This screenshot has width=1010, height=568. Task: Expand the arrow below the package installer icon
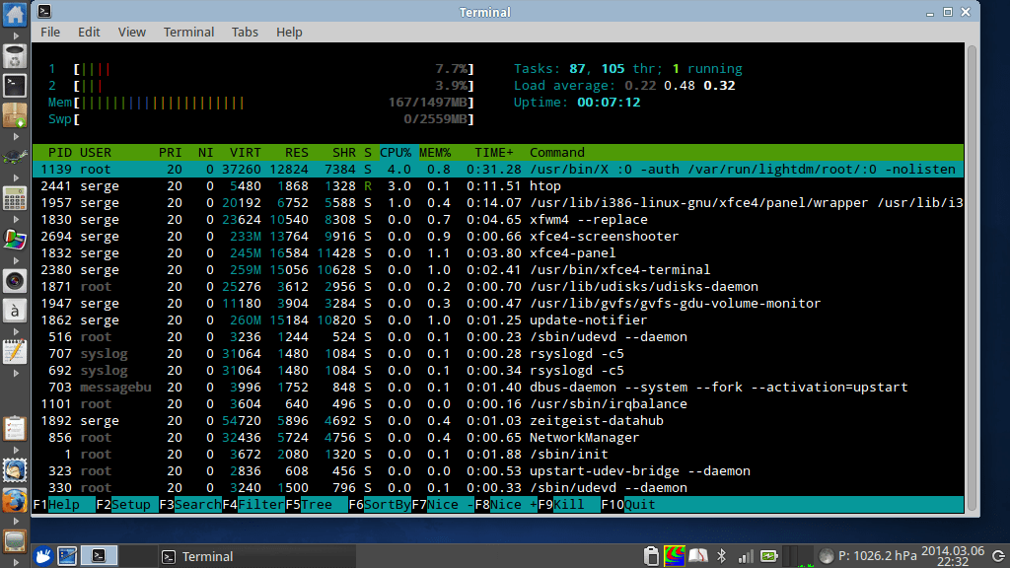(16, 136)
